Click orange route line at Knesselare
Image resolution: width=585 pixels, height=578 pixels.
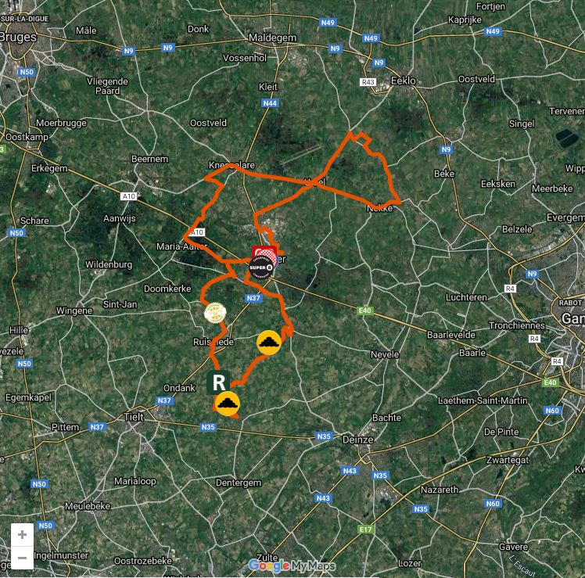(x=232, y=165)
